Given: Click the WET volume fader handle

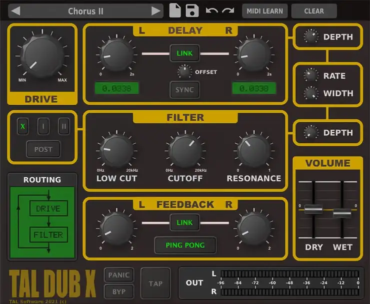Looking at the screenshot, I should (x=342, y=213).
